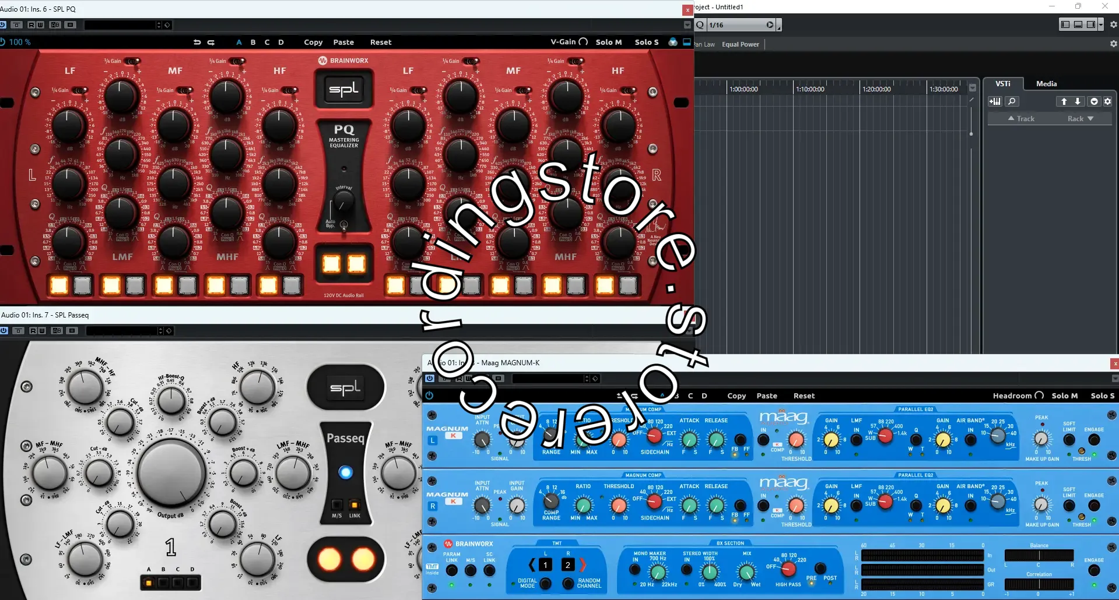Click the Read automation R button in SPL PQ

click(31, 25)
